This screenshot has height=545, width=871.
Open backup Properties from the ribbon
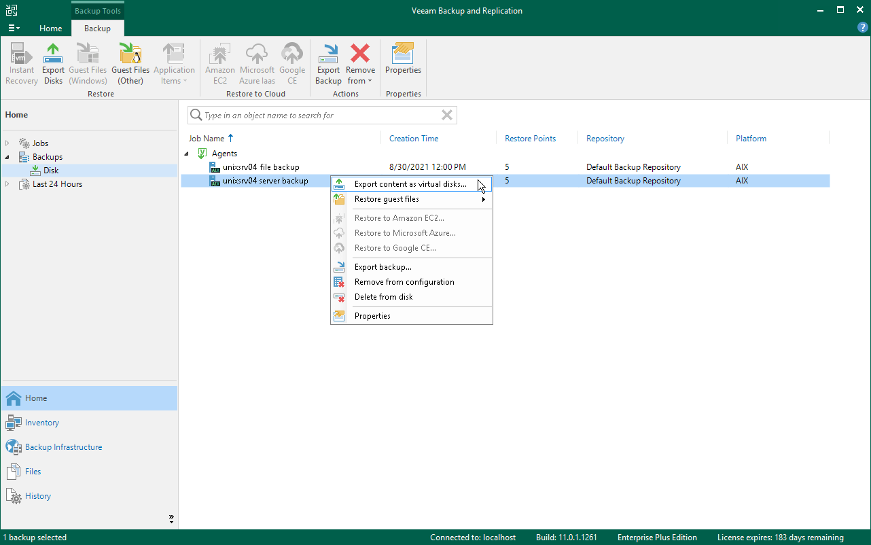tap(403, 61)
